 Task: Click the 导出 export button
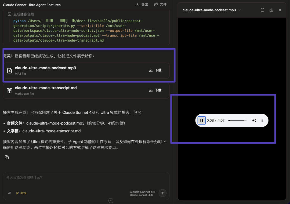pyautogui.click(x=142, y=4)
